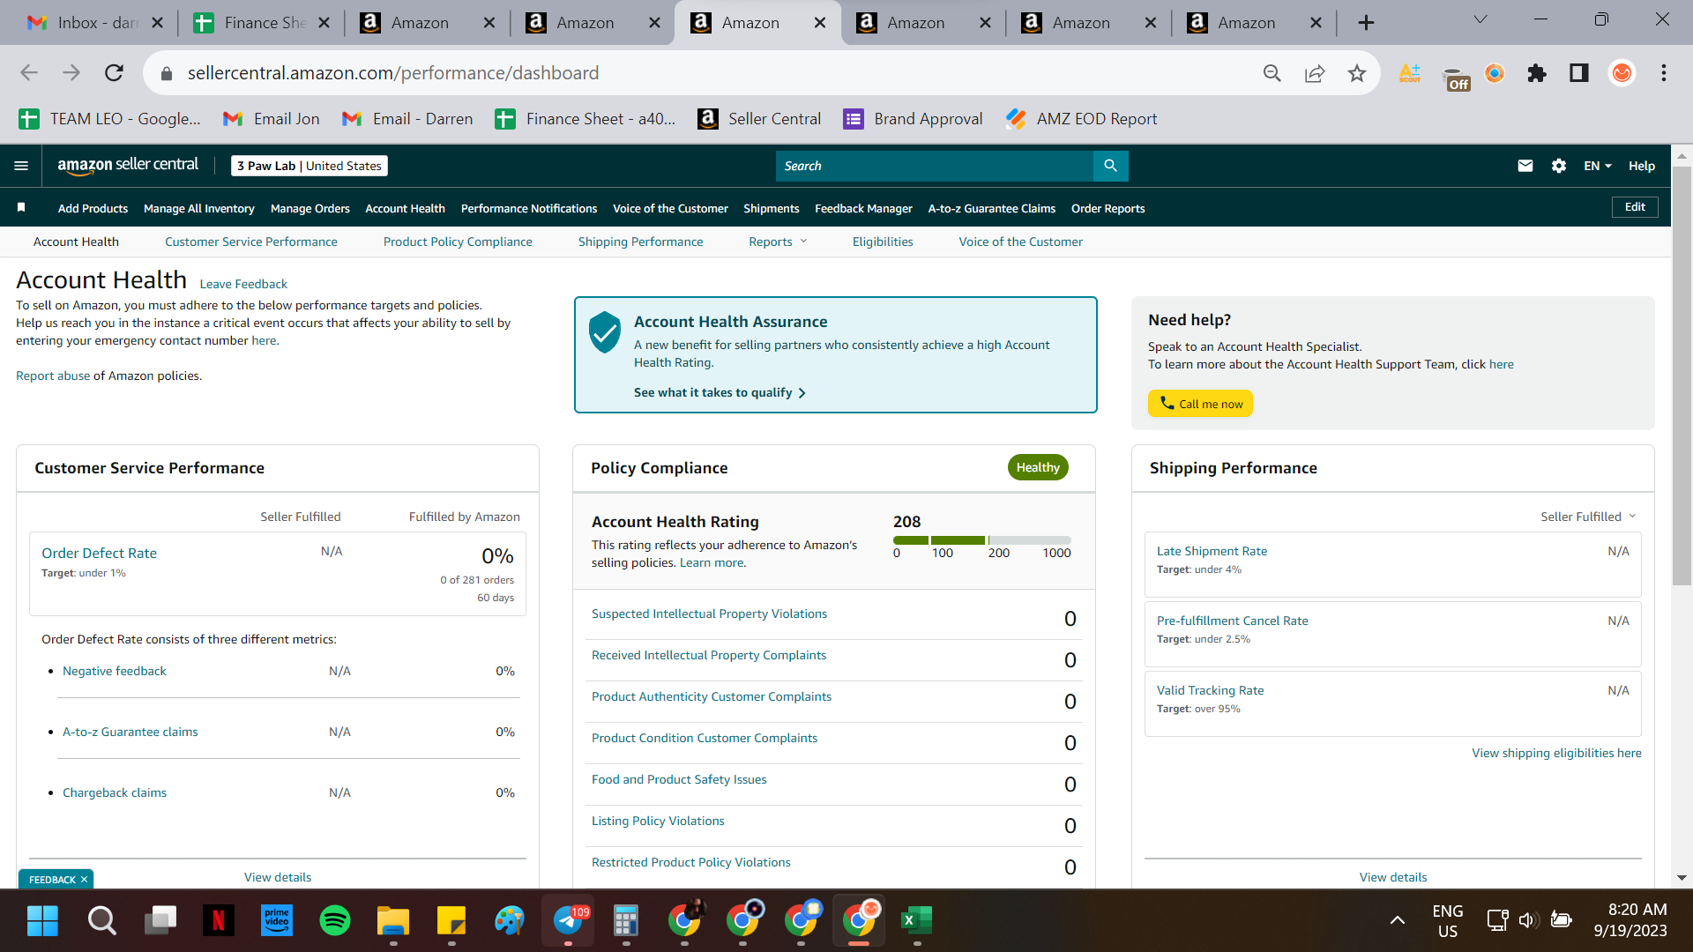Click the Amazon Seller Central logo
Viewport: 1693px width, 952px height.
pyautogui.click(x=128, y=165)
